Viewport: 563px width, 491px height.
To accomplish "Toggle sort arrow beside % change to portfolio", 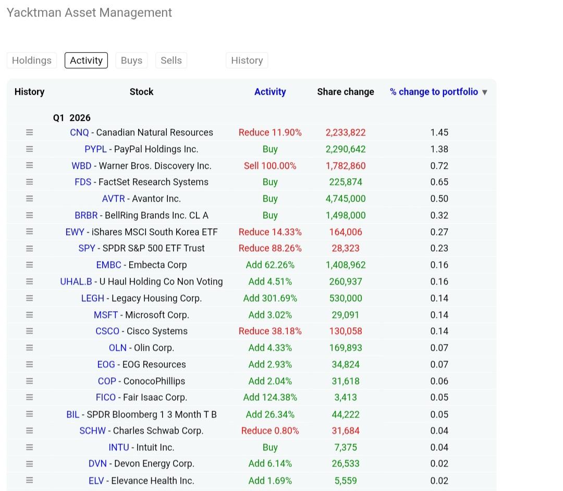I will pos(485,92).
